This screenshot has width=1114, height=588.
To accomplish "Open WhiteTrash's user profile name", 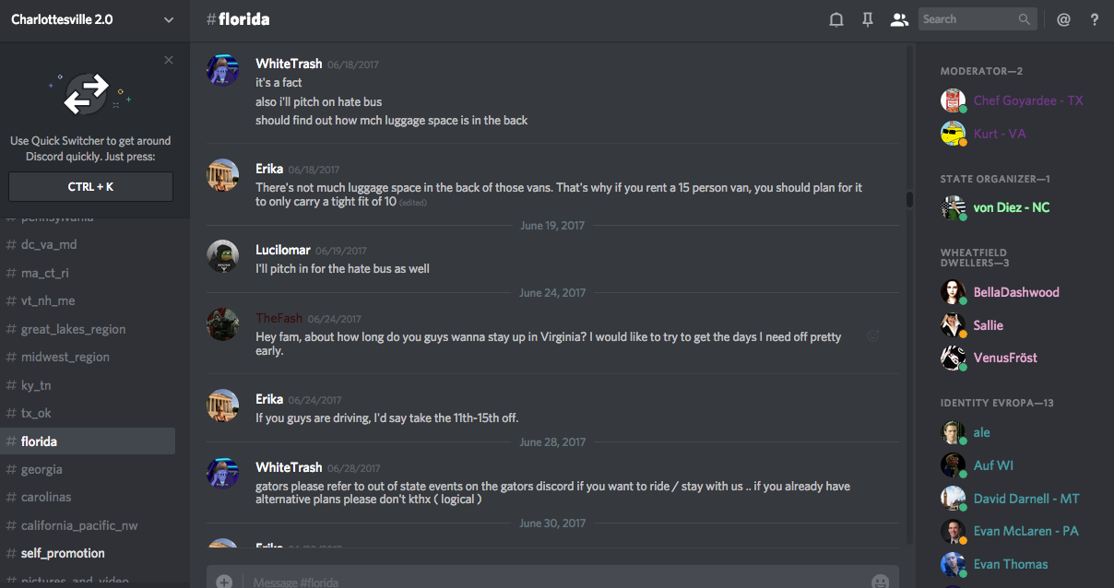I will [x=289, y=64].
